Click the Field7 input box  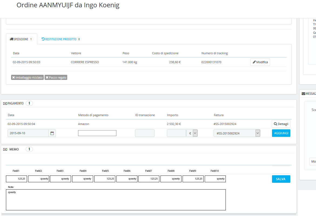[x=149, y=179]
